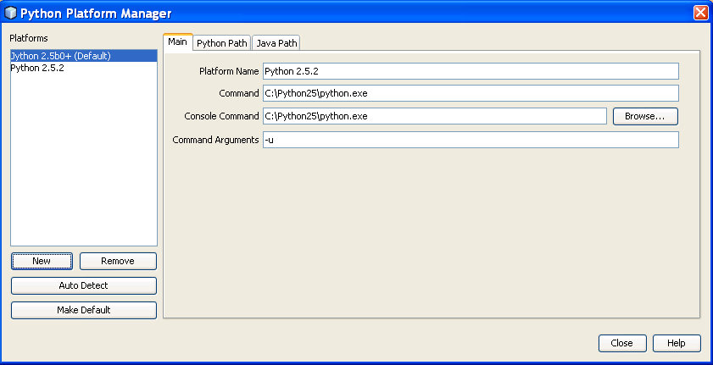Run Auto Detect for platforms
Viewport: 713px width, 365px height.
(x=84, y=285)
